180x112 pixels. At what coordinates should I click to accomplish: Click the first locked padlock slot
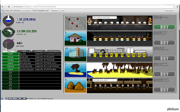10,73
